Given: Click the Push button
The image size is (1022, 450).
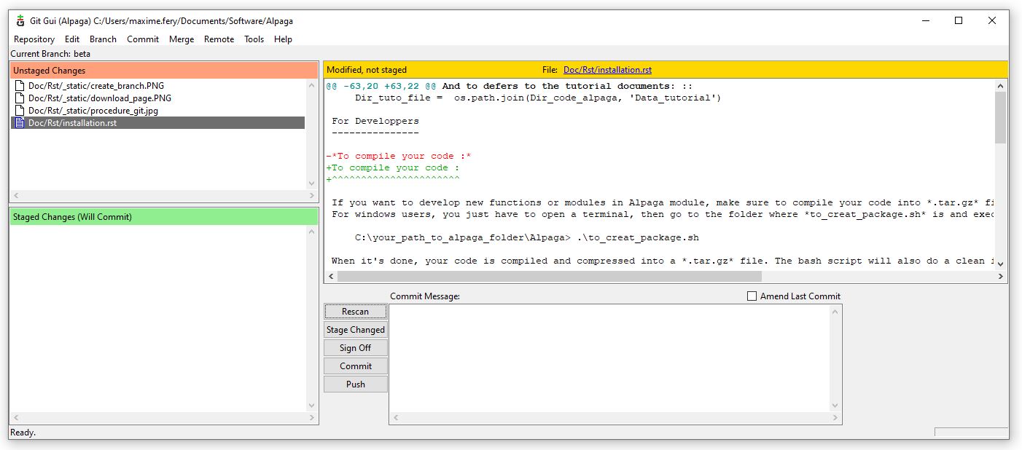Looking at the screenshot, I should click(356, 384).
